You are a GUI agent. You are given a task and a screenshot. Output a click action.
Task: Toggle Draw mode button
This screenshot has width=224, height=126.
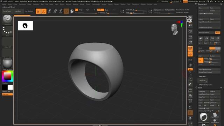point(44,11)
